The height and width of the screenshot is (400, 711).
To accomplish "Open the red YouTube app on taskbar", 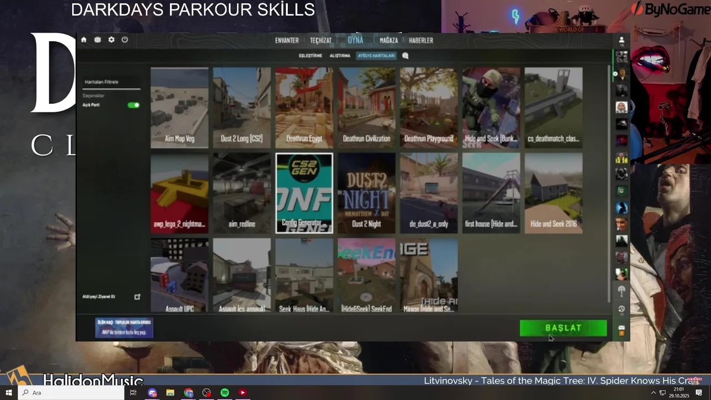I will click(242, 393).
